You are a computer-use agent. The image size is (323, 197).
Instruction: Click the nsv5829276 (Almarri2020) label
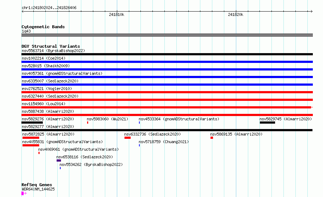pos(48,119)
